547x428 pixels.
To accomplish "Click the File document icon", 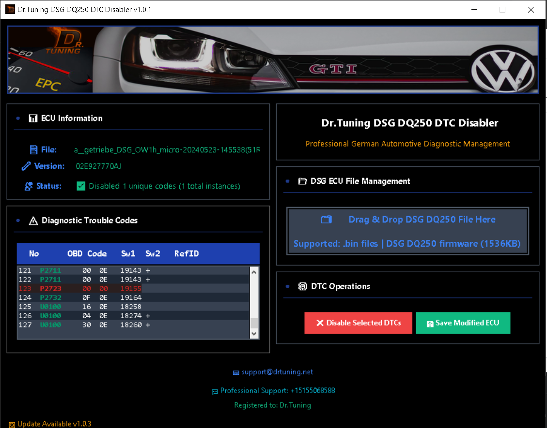I will click(33, 150).
